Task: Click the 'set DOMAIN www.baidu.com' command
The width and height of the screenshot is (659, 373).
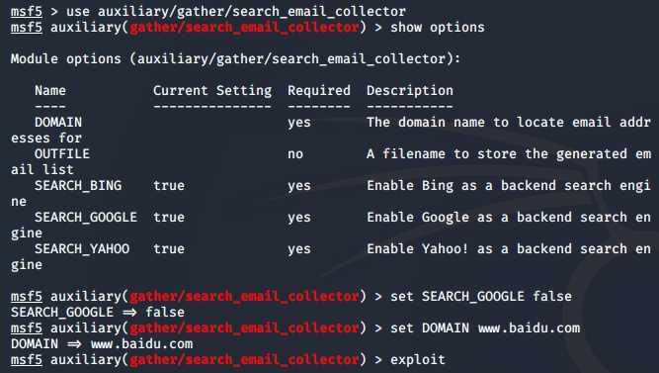Action: (485, 327)
